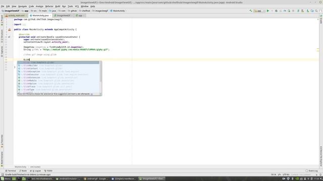Click the 'main' breadcrumb folder
The width and height of the screenshot is (323, 181).
43,11
